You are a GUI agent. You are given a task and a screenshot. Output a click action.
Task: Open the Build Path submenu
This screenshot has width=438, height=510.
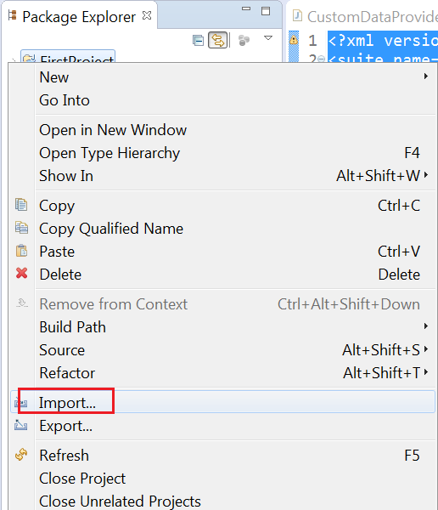coord(222,327)
